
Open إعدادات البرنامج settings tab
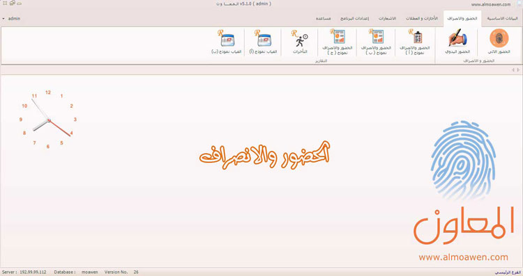(354, 19)
